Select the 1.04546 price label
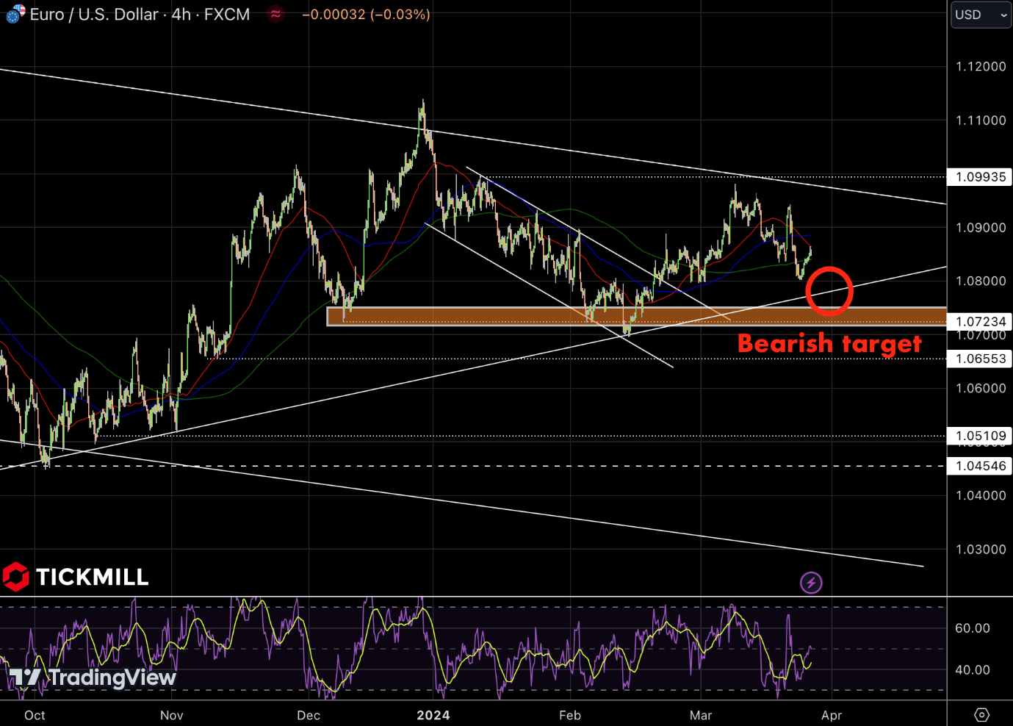This screenshot has height=726, width=1013. (980, 466)
